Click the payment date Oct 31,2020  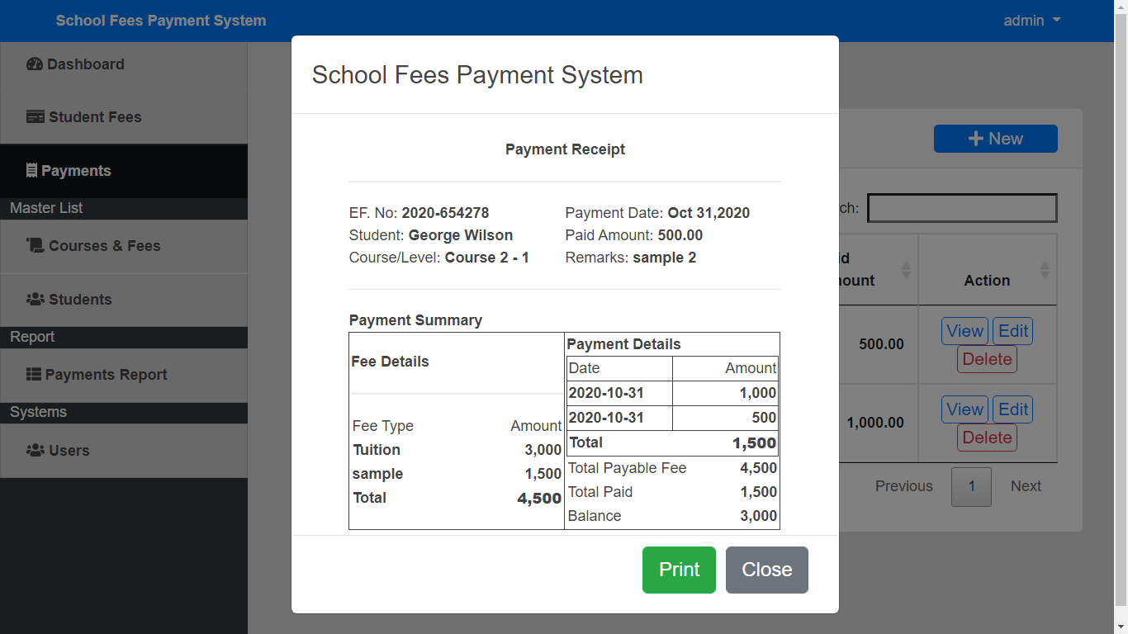tap(709, 213)
